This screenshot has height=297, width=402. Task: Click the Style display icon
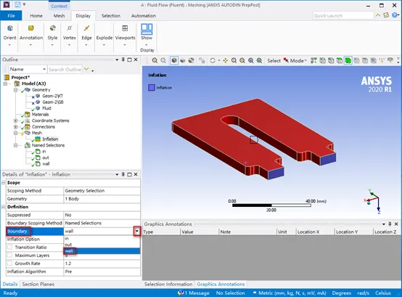point(52,28)
